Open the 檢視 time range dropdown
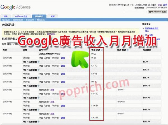 [13, 44]
